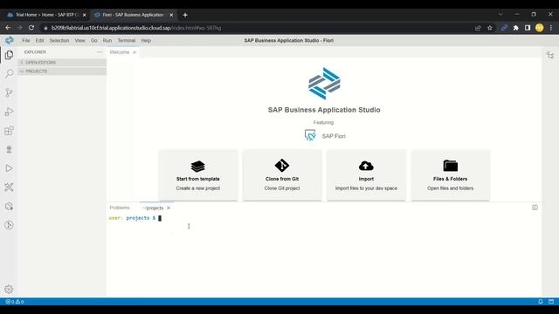Viewport: 559px width, 314px height.
Task: Expand the Open Editors section
Action: (x=62, y=62)
